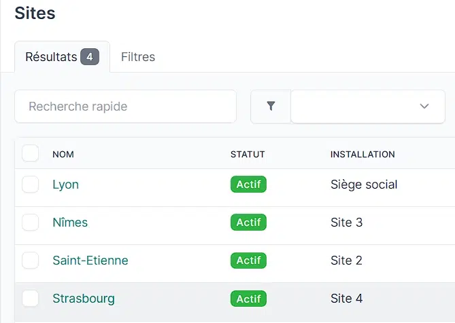Screen dimensions: 455x323
Task: Tick the Saint-Etienne row checkbox
Action: (31, 261)
